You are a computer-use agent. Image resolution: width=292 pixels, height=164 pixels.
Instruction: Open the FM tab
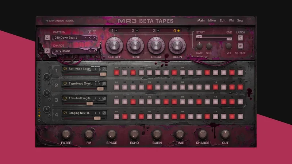[231, 20]
